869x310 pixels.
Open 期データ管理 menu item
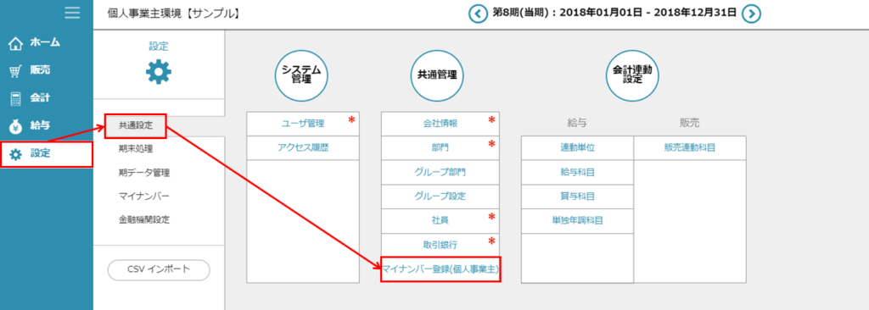[144, 172]
